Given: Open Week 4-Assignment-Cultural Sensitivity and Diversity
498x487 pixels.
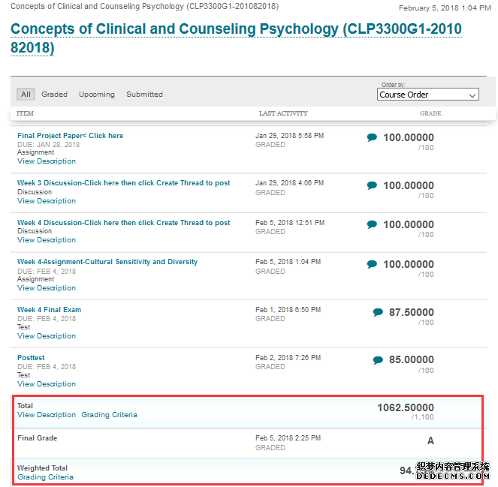Looking at the screenshot, I should click(107, 262).
